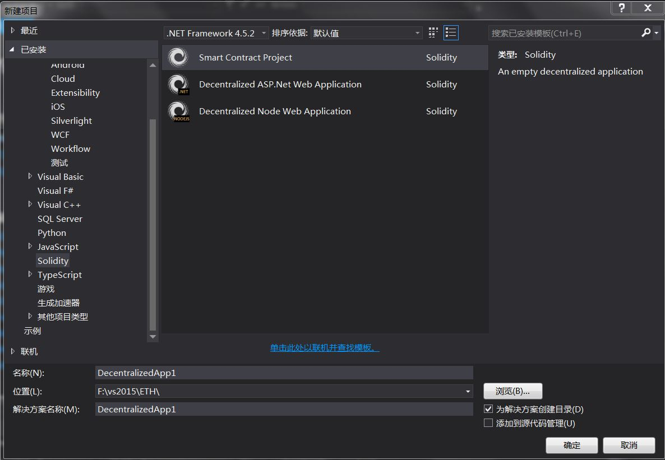Select the Workflow category
The height and width of the screenshot is (460, 665).
pyautogui.click(x=71, y=149)
